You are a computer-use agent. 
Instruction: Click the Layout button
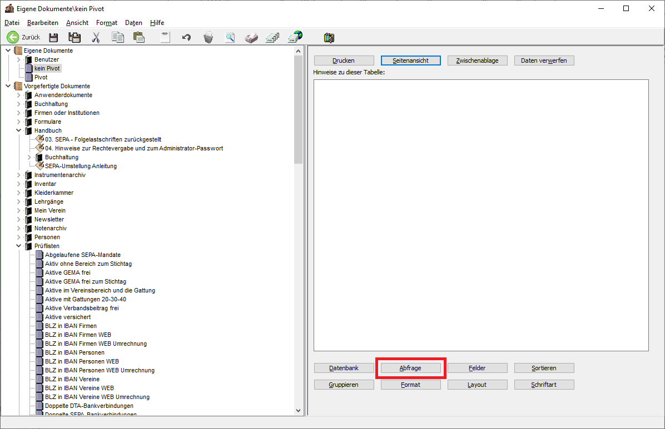478,385
